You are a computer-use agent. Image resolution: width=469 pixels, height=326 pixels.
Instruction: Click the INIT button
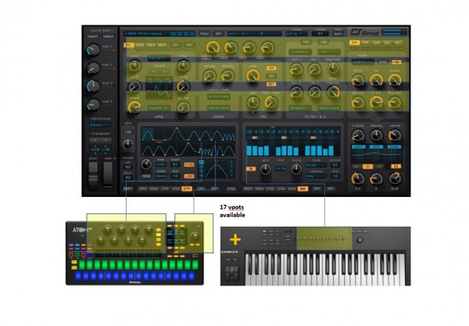click(219, 34)
